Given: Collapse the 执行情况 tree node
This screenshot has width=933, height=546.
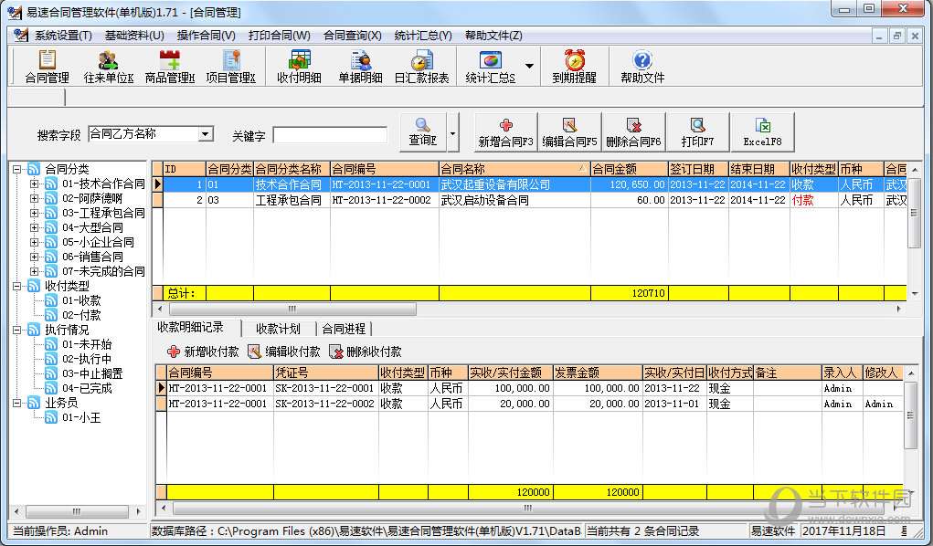Looking at the screenshot, I should coord(18,330).
